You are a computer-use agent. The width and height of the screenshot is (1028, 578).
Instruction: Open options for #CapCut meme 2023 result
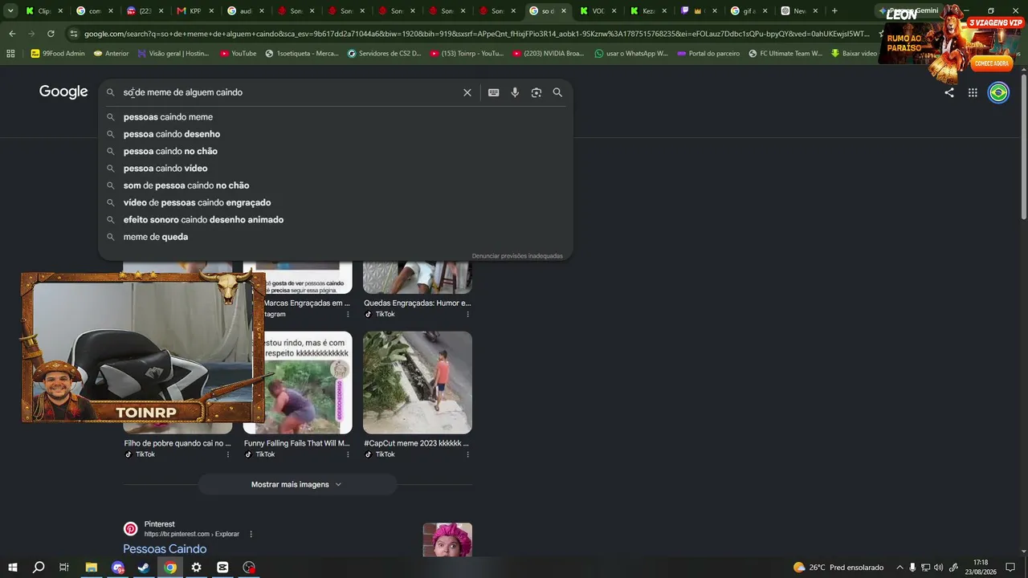click(x=467, y=454)
